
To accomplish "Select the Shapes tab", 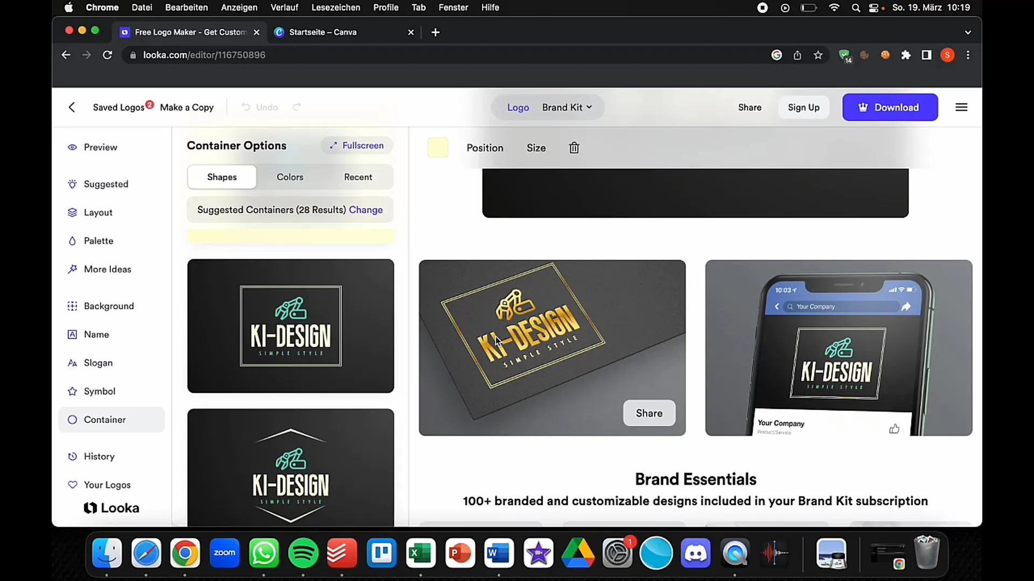I will point(222,177).
